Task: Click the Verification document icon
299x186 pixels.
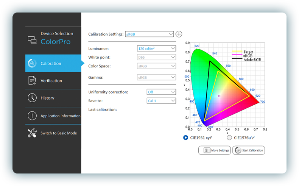Action: (x=32, y=81)
